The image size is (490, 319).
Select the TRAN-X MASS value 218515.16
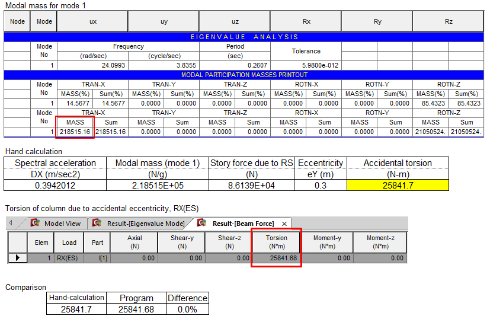pos(75,132)
